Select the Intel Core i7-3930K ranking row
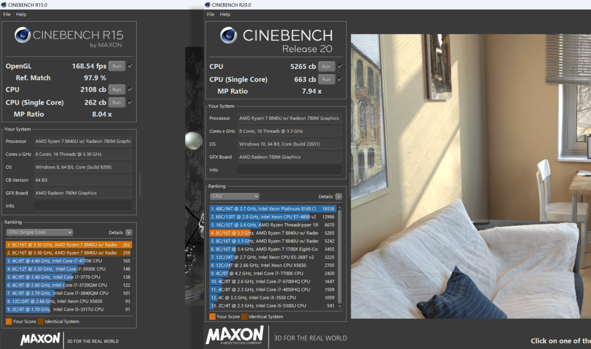Viewport: 591px width, 349px height. 69,269
